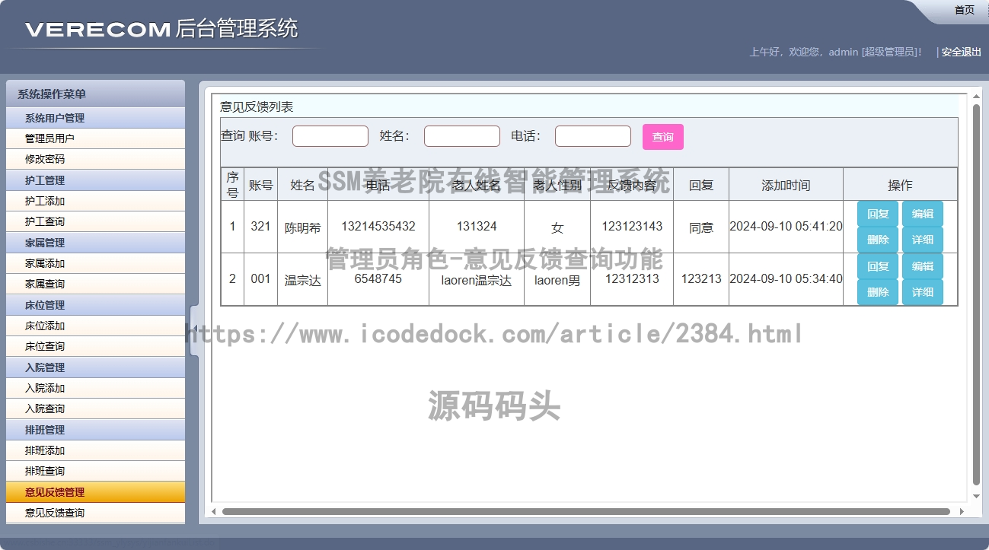Screen dimensions: 989x550
Task: Open 意见反馈查询 menu item
Action: click(95, 513)
